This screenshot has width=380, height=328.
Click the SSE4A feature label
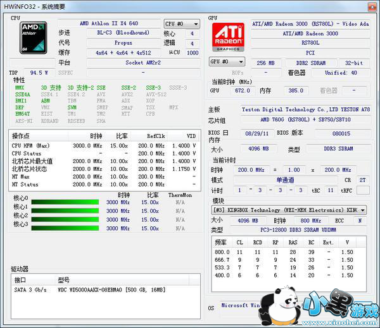23,94
